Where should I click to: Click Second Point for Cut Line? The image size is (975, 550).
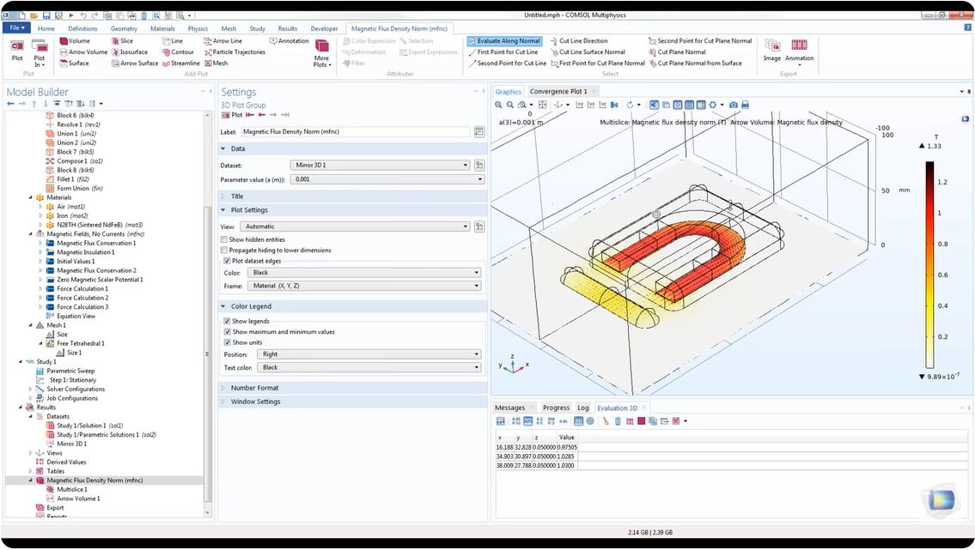507,63
